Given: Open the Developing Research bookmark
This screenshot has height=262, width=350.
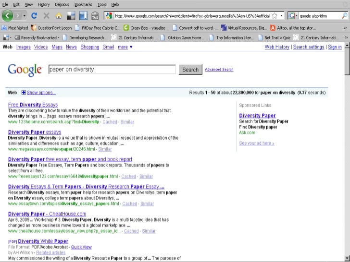Looking at the screenshot, I should (86, 37).
